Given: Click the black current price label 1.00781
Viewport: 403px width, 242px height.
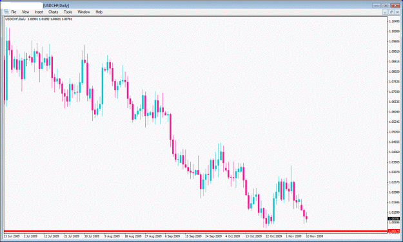Looking at the screenshot, I should tap(394, 219).
